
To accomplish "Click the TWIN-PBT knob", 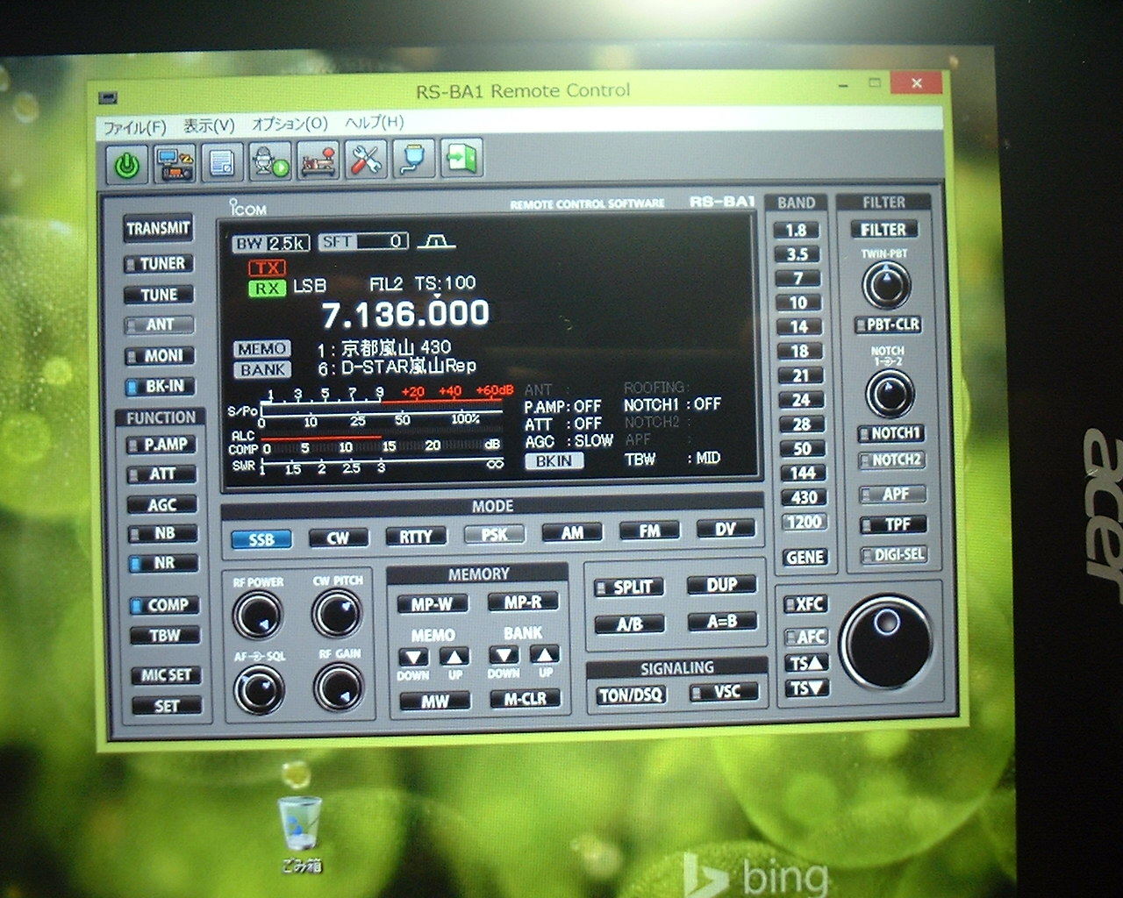I will [x=887, y=285].
